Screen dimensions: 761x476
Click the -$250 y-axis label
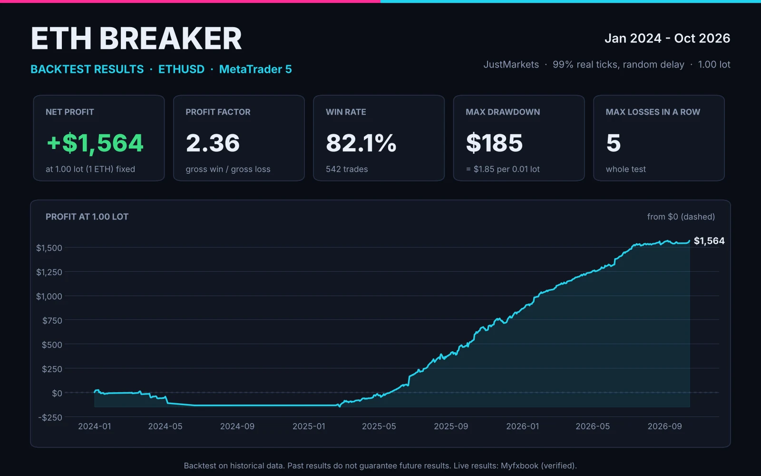[50, 417]
